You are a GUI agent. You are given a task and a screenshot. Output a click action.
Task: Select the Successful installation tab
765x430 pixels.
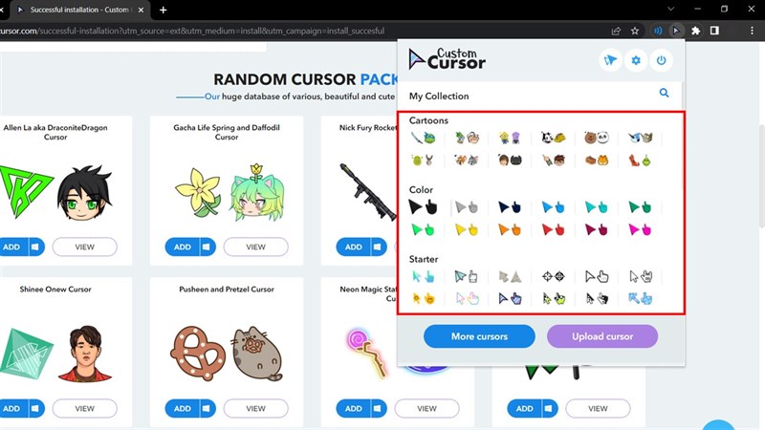(79, 10)
